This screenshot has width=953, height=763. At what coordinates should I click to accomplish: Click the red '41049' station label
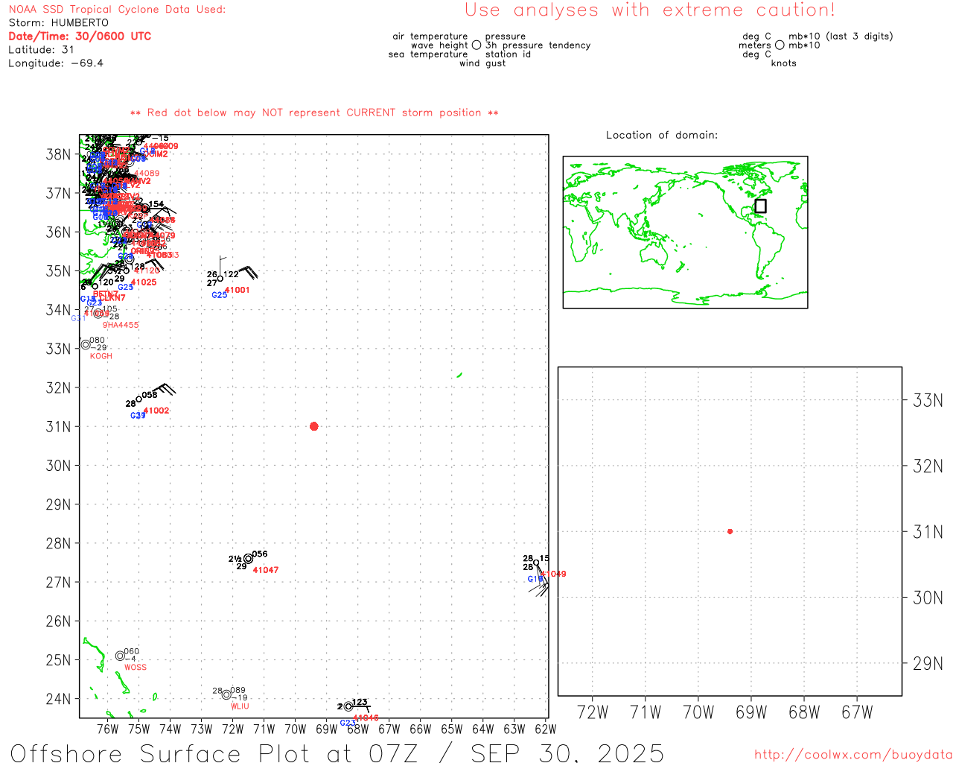point(553,574)
